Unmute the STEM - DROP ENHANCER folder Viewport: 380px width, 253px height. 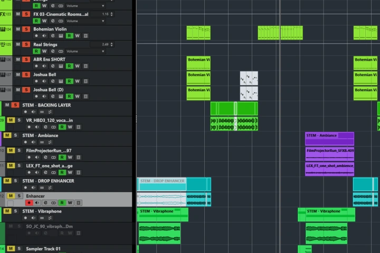7,181
